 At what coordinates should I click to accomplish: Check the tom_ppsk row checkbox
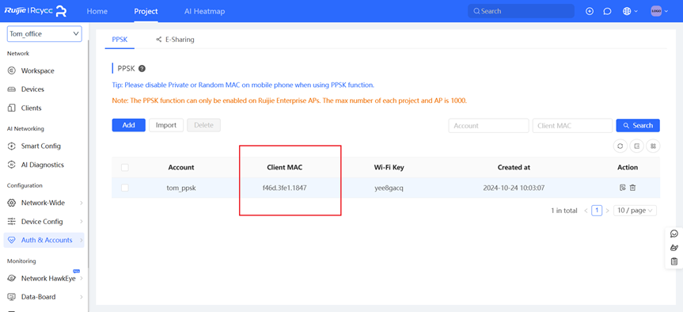[x=125, y=188]
